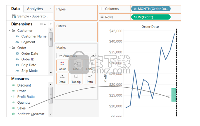Click the Customer folder icon

[x=13, y=30]
